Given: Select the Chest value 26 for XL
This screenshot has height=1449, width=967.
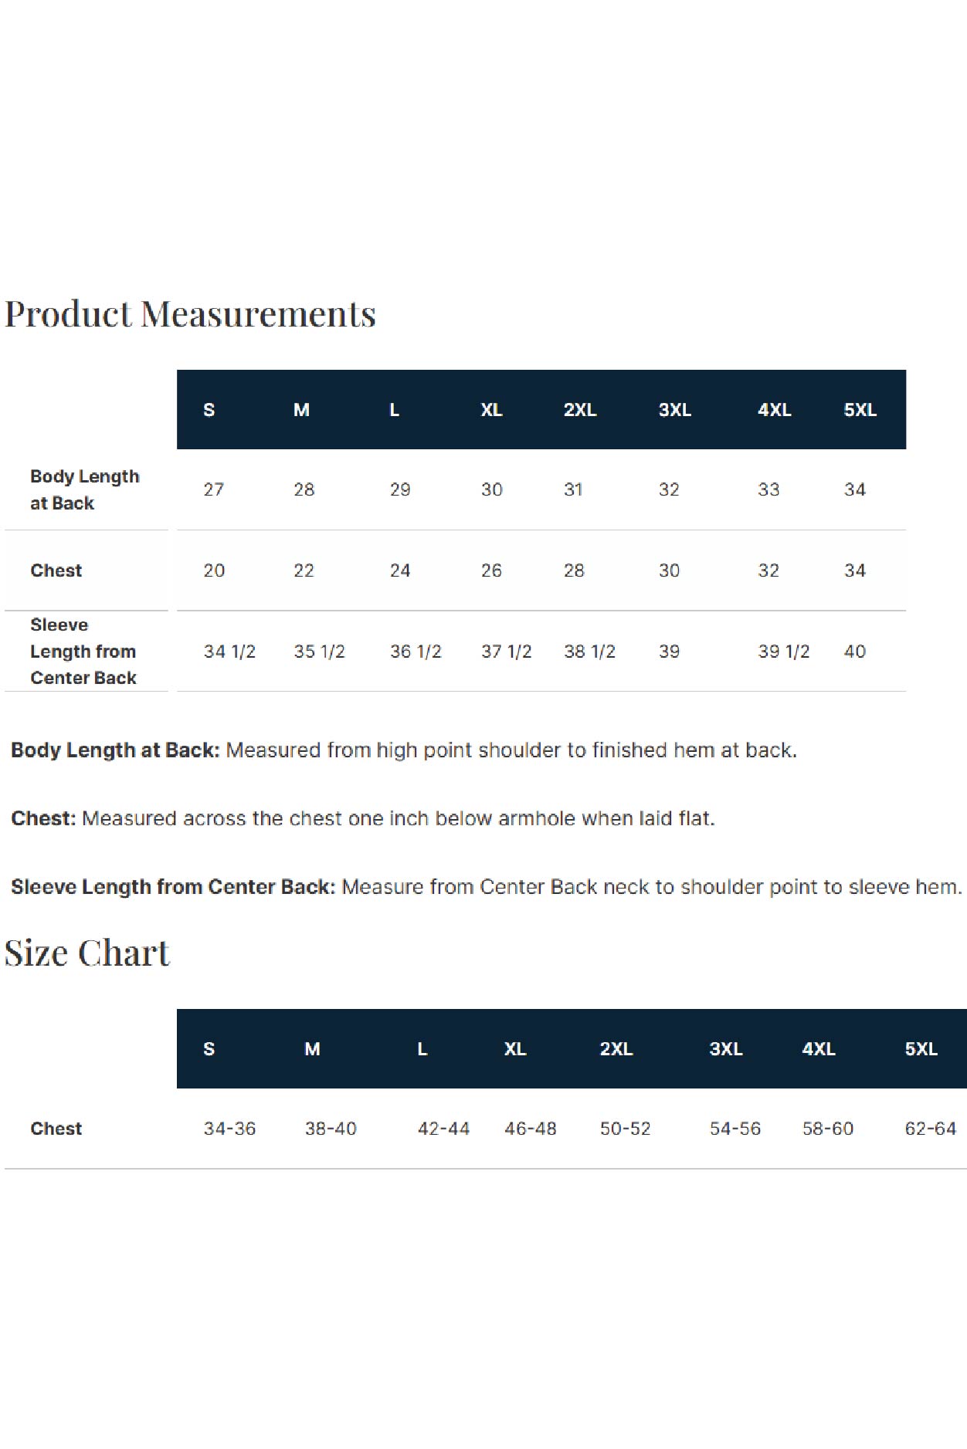Looking at the screenshot, I should pos(491,570).
